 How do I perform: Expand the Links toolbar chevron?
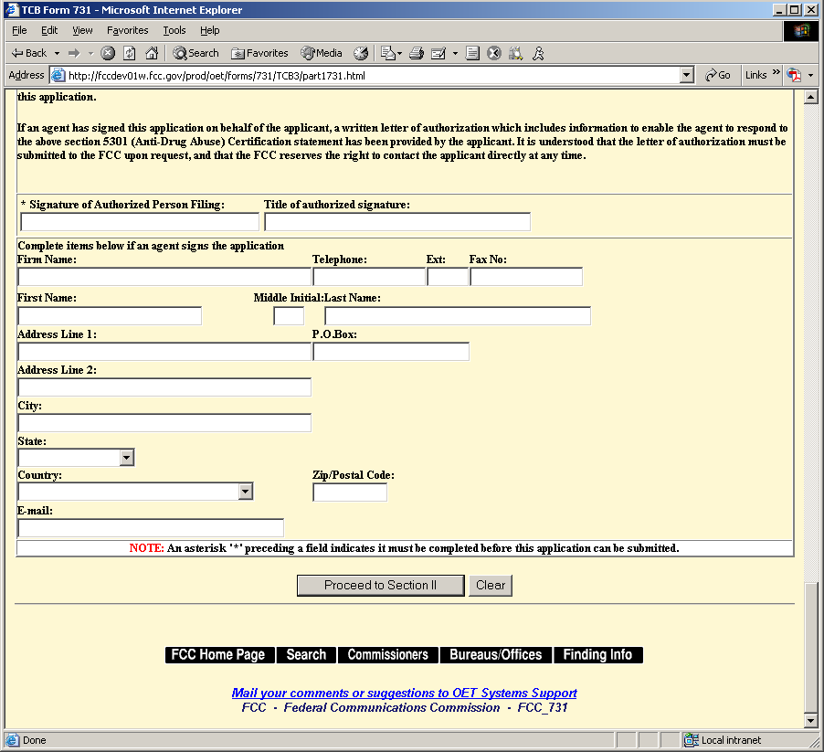[776, 72]
